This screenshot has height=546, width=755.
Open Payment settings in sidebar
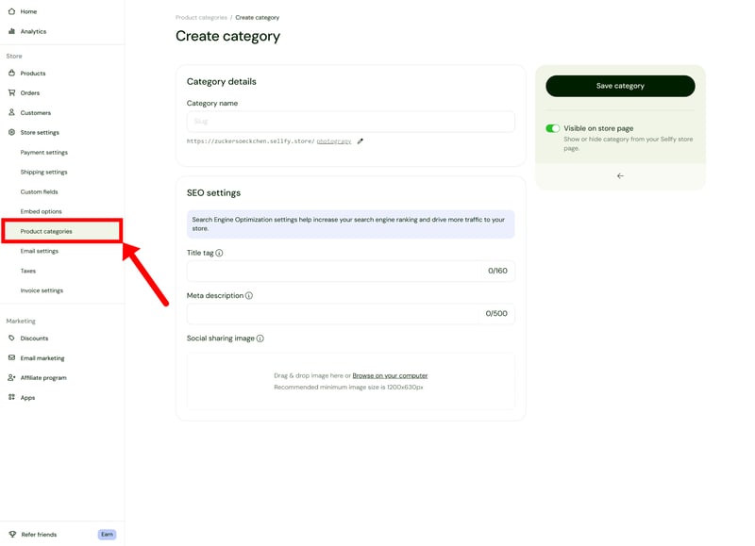[43, 152]
